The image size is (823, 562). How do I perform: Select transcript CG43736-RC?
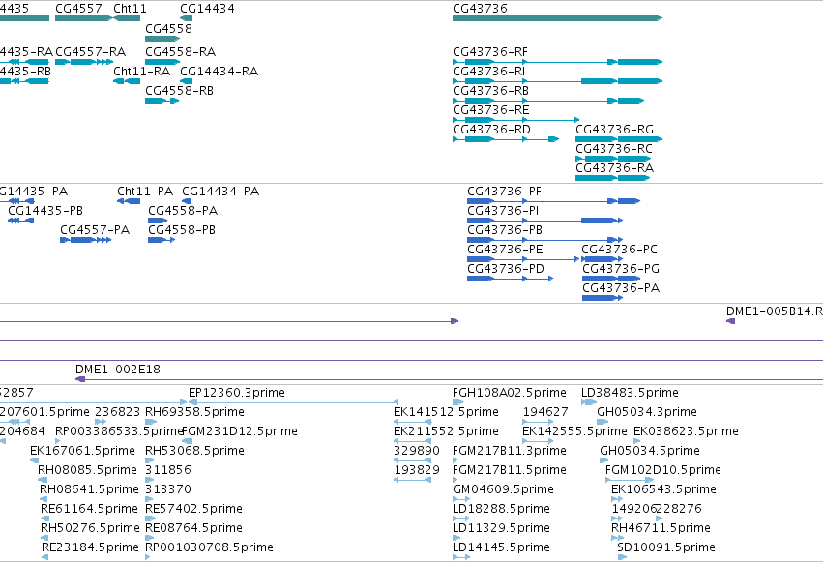click(613, 159)
